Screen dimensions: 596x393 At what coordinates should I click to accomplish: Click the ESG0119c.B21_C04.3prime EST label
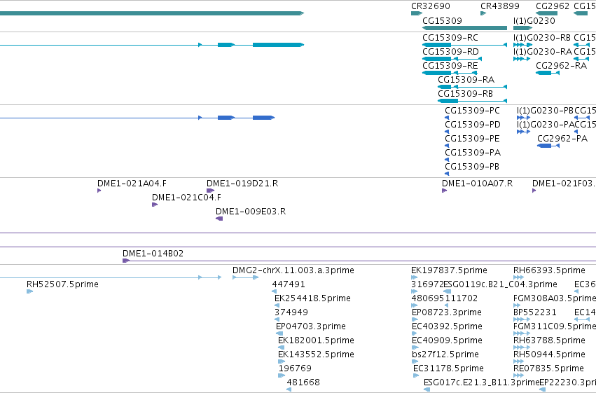point(500,284)
